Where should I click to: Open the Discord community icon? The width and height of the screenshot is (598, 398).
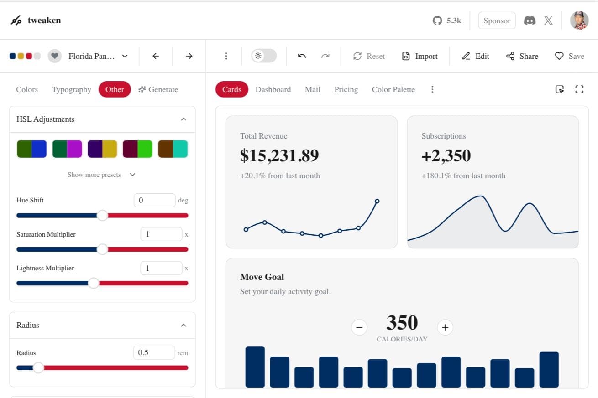tap(530, 20)
